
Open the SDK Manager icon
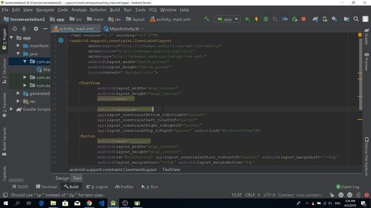[334, 19]
